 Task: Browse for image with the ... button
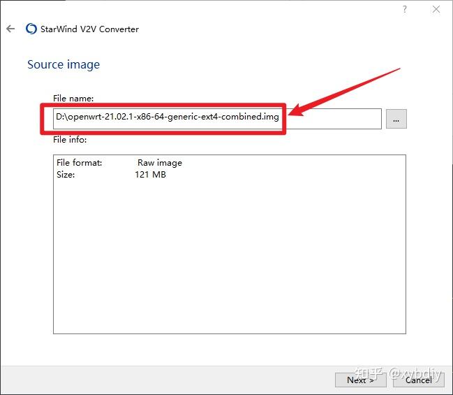coord(396,119)
